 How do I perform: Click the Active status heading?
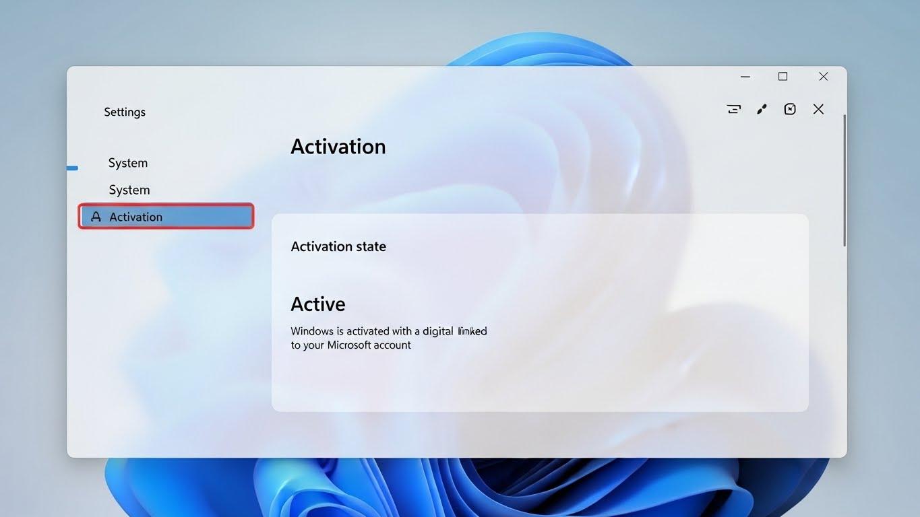coord(317,304)
